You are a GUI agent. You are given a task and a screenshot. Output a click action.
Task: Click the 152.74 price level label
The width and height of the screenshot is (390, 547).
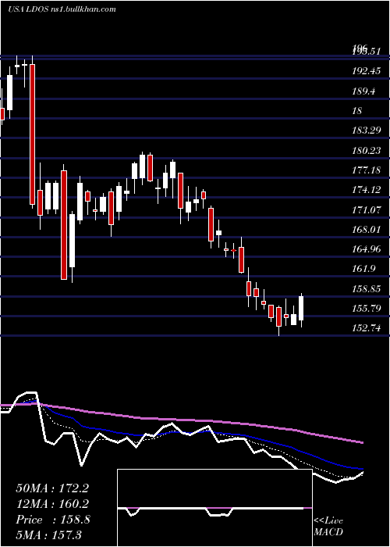tap(367, 328)
